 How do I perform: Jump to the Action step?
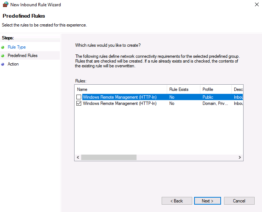[13, 64]
